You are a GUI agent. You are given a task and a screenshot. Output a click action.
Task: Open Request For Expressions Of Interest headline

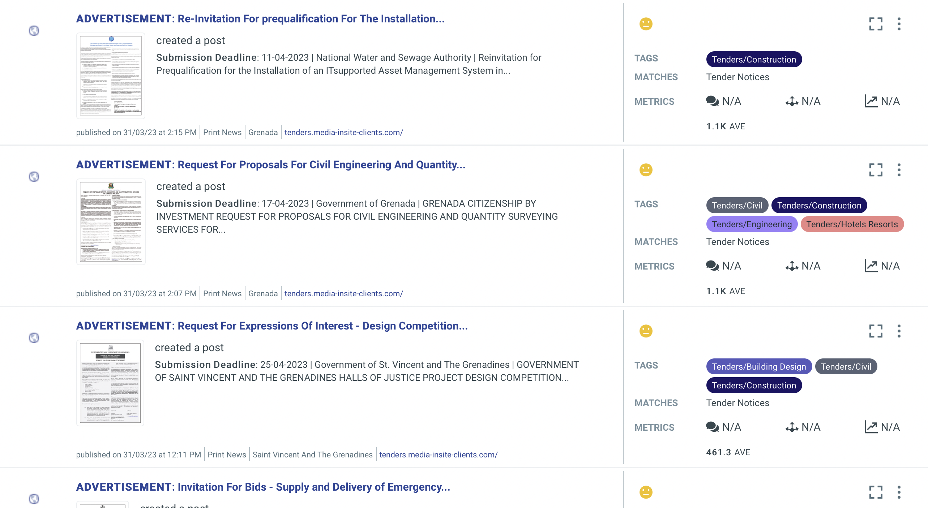point(272,326)
